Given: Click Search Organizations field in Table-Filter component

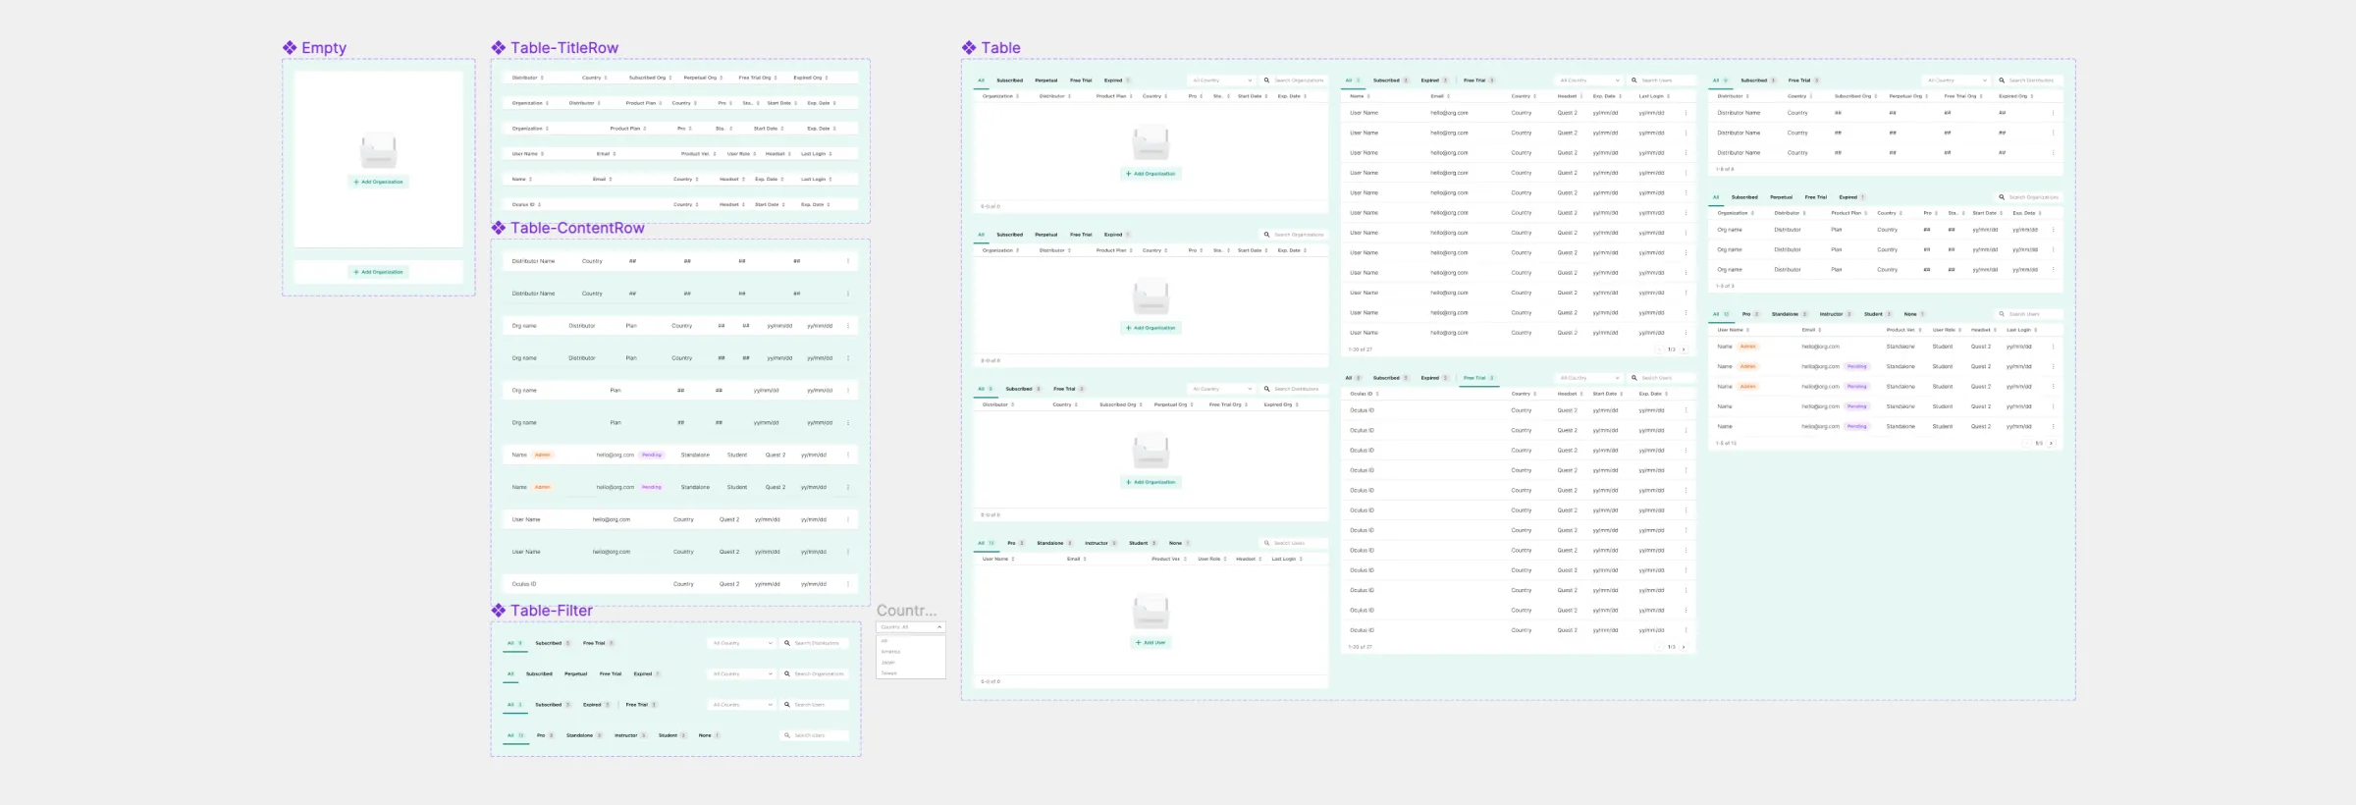Looking at the screenshot, I should [814, 673].
